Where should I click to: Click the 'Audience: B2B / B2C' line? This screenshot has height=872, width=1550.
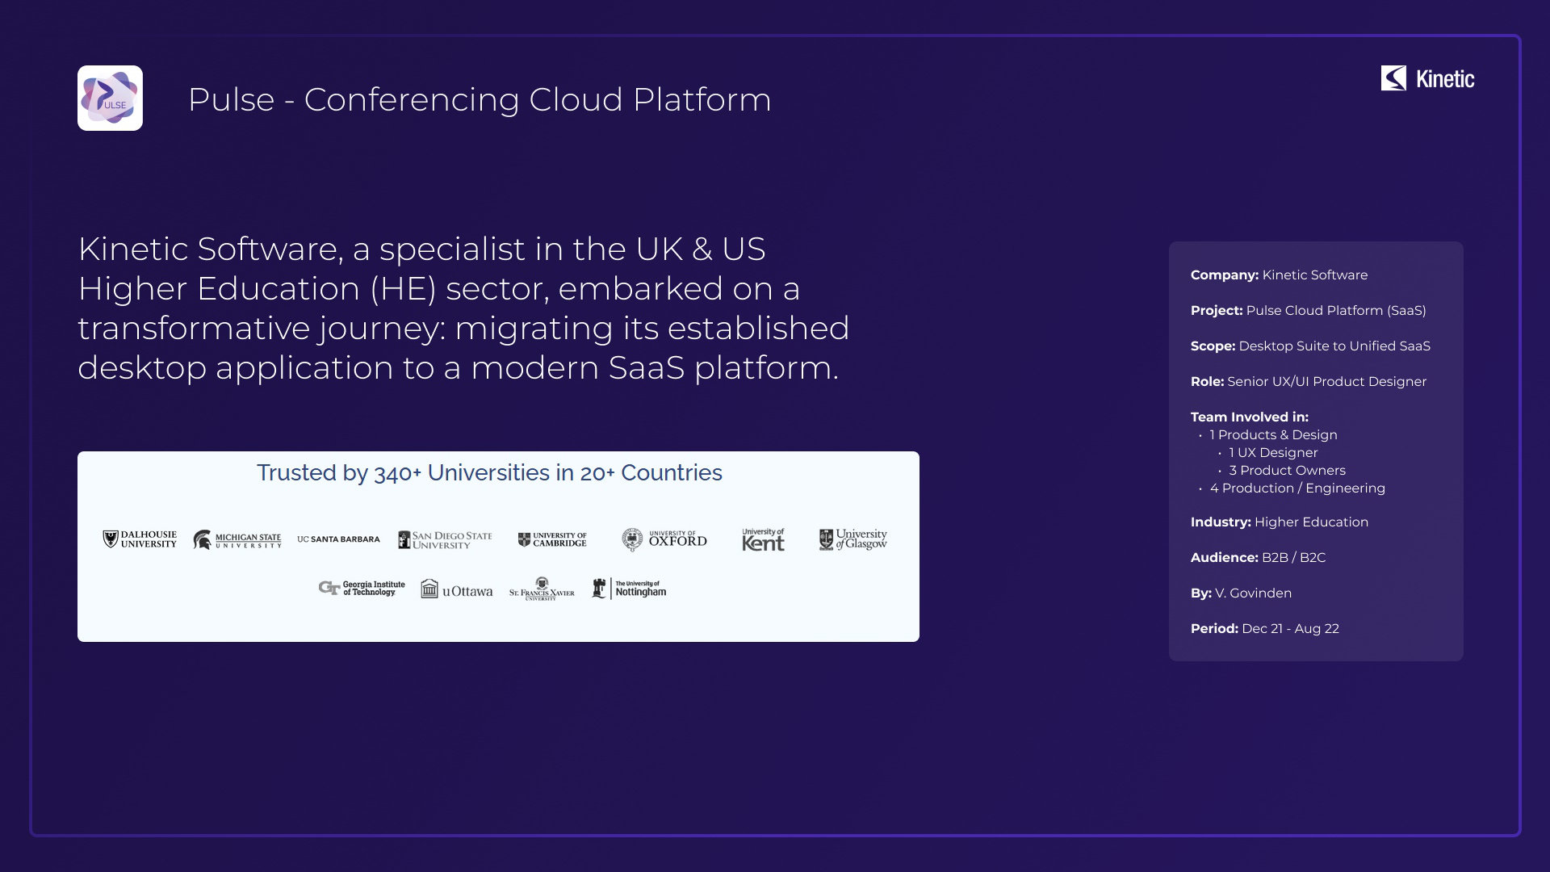coord(1258,557)
